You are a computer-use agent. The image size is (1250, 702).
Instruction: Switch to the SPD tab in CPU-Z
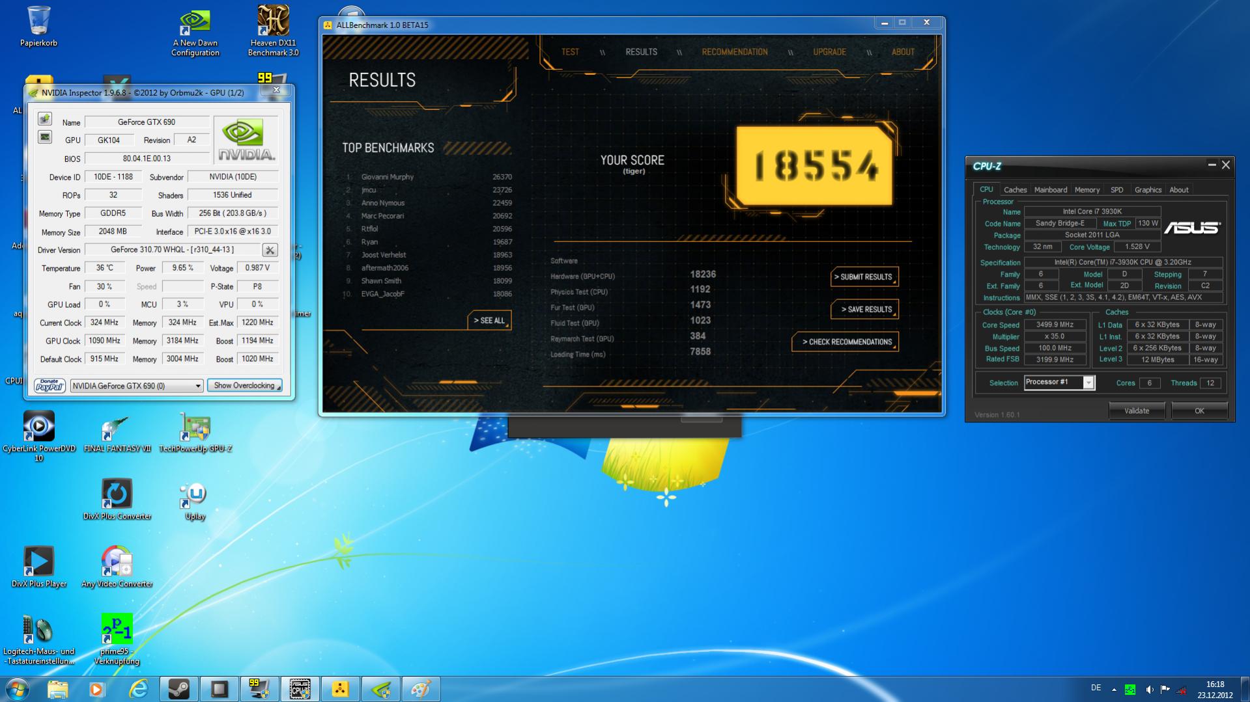coord(1116,190)
